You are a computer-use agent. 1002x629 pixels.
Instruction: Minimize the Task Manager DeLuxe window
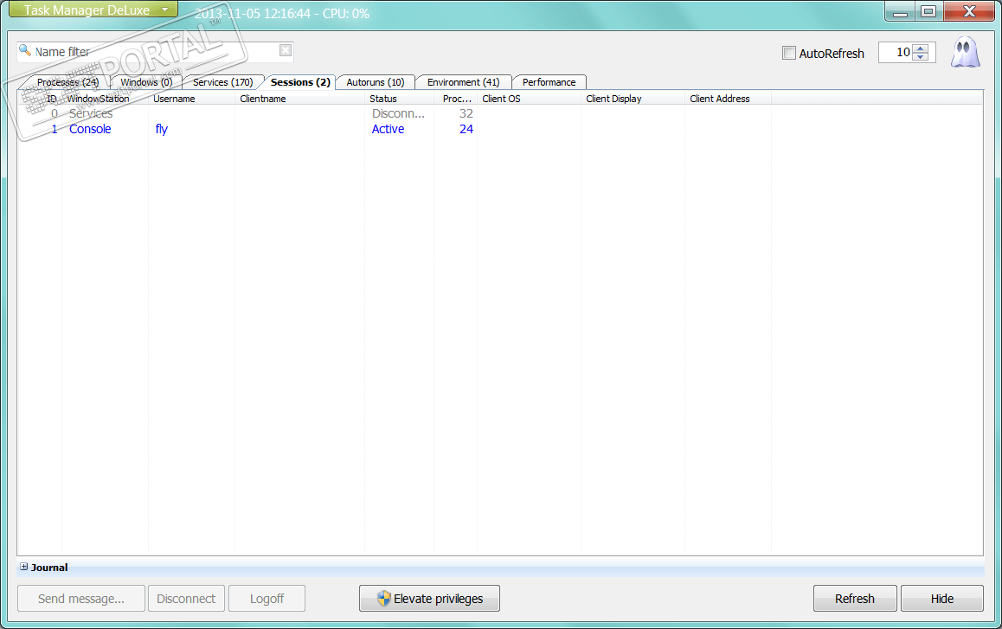pos(901,11)
